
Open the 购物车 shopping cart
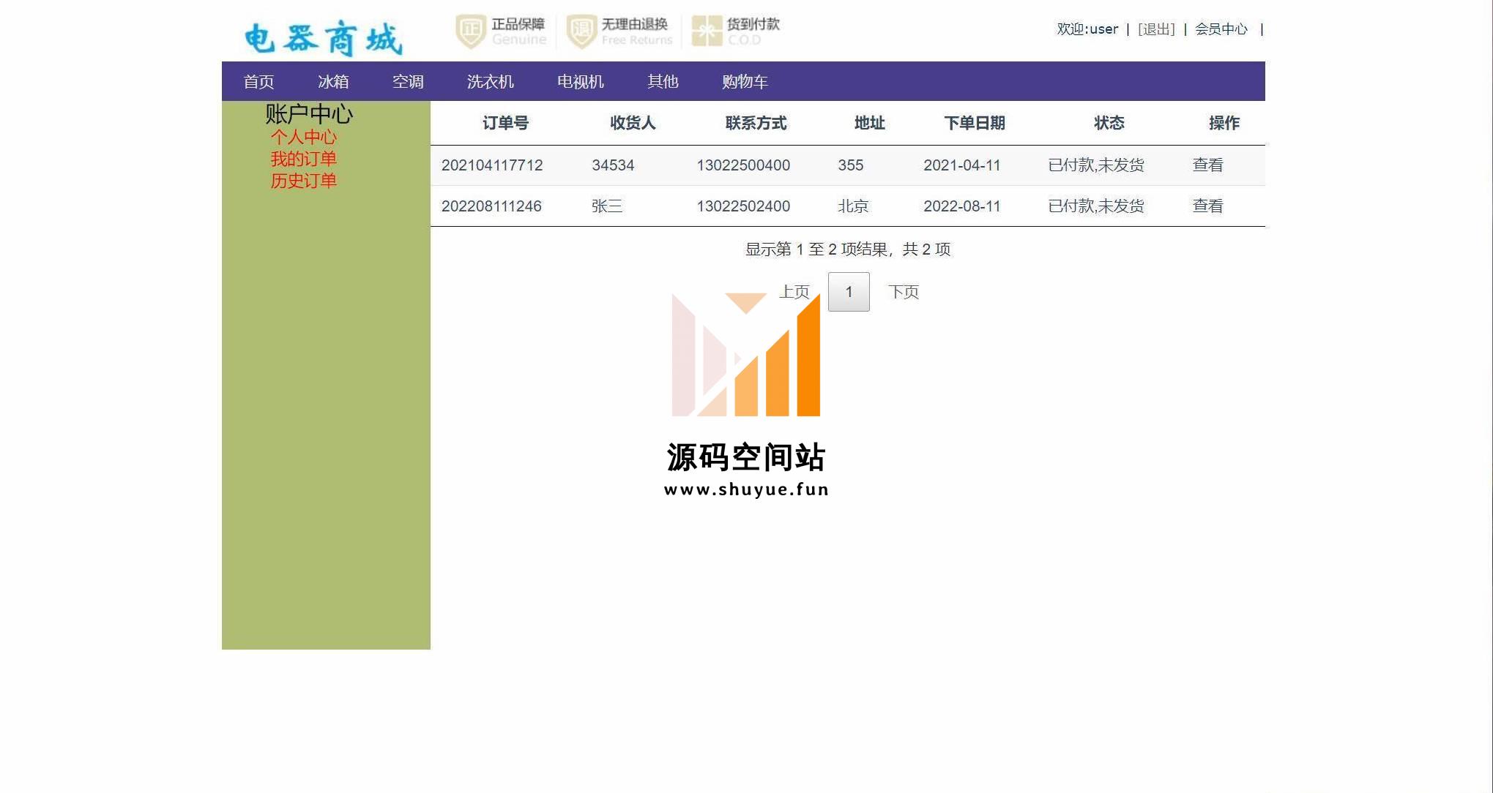(745, 82)
